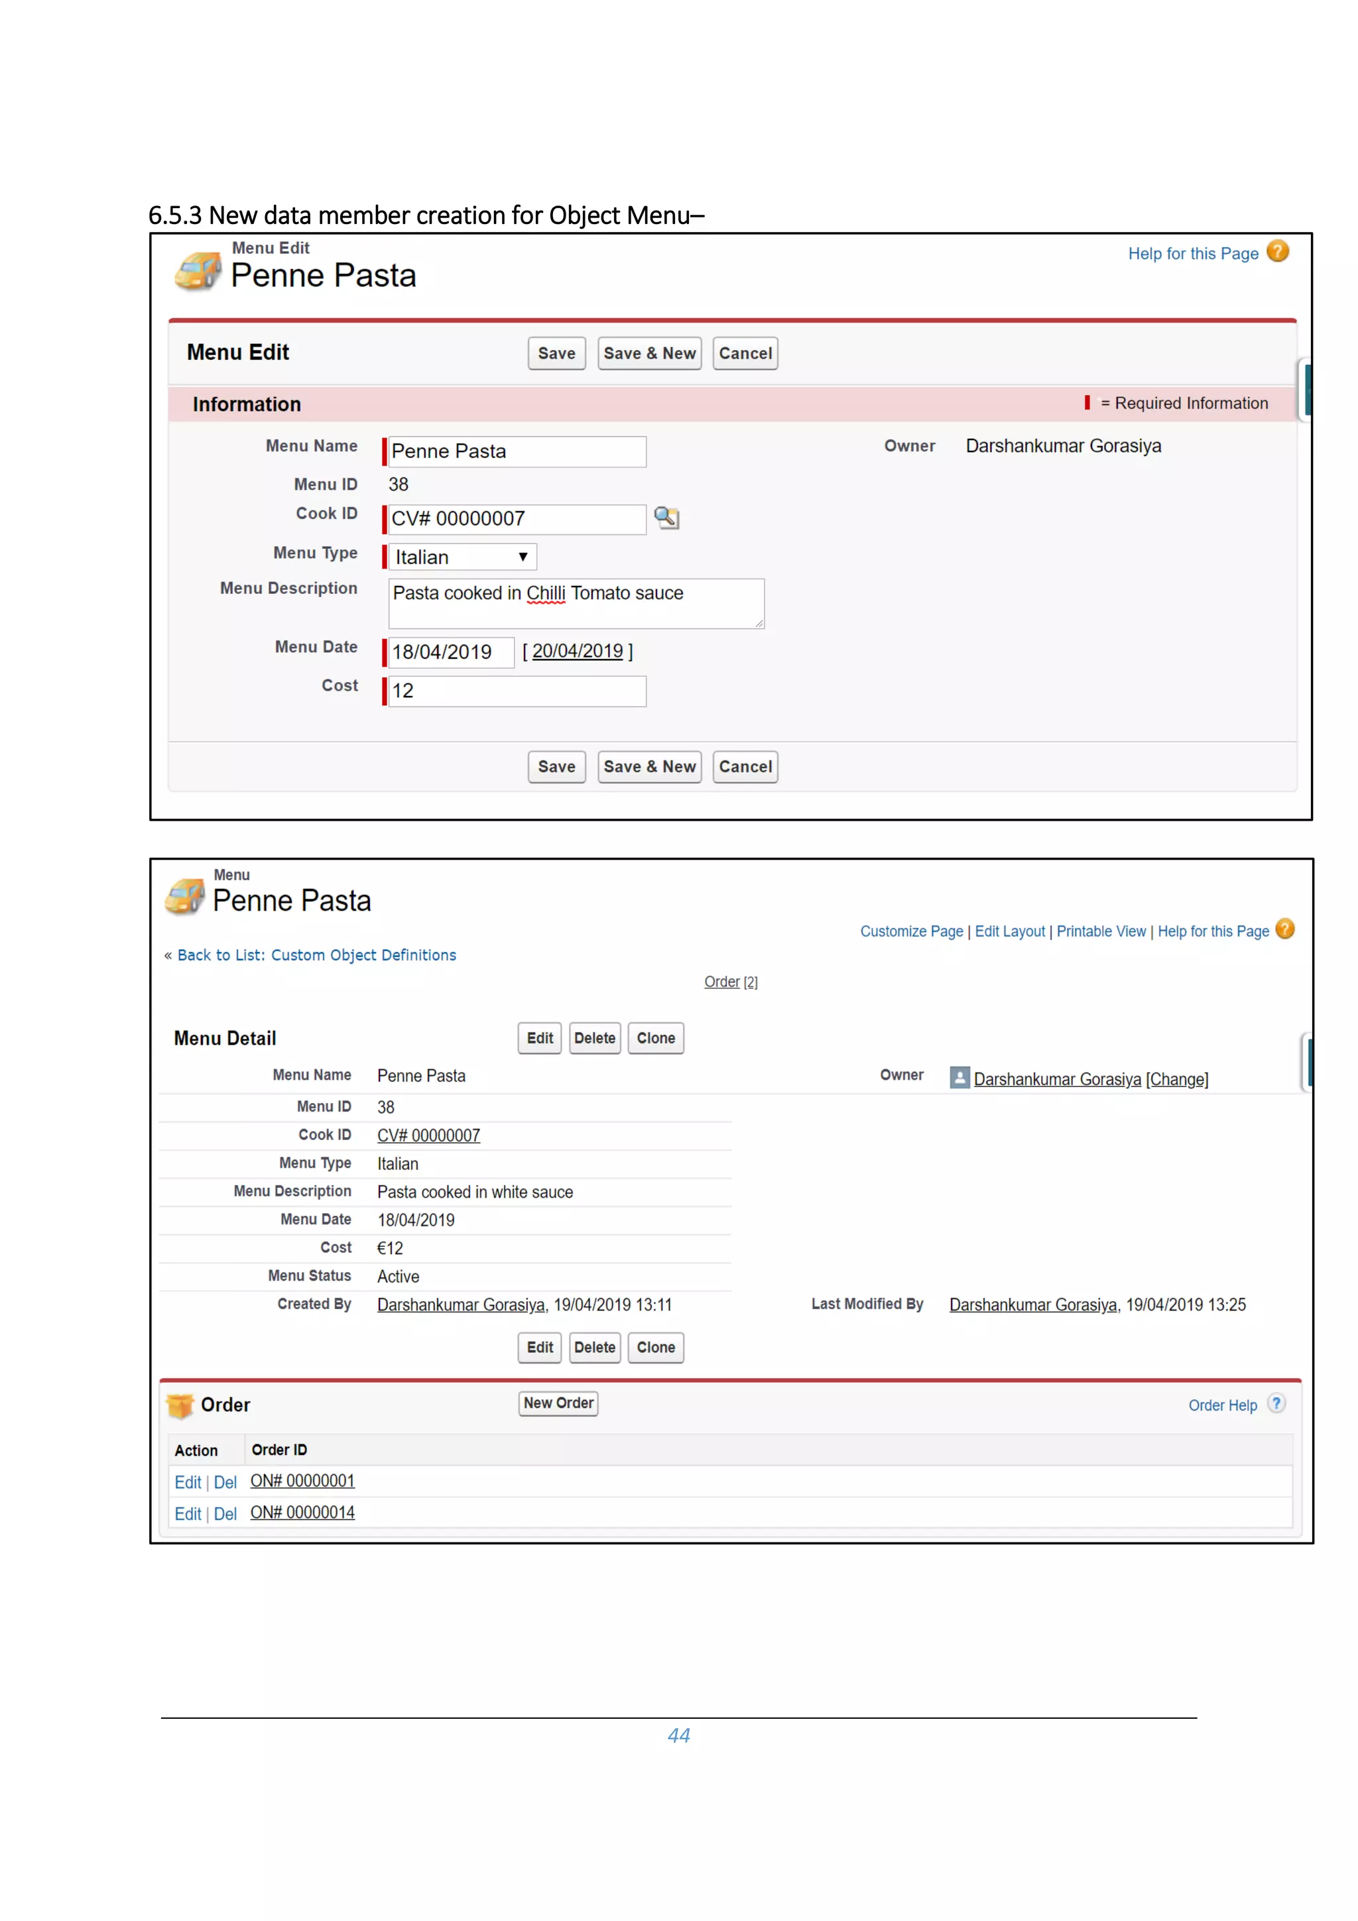This screenshot has width=1358, height=1921.
Task: Click the Menu detail page food truck icon
Action: [x=185, y=896]
